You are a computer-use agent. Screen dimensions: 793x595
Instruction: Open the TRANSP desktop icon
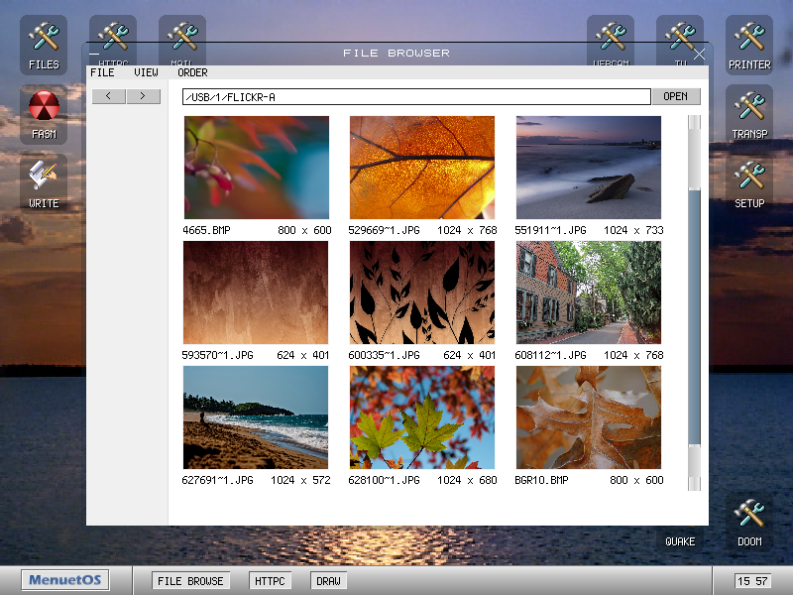749,114
